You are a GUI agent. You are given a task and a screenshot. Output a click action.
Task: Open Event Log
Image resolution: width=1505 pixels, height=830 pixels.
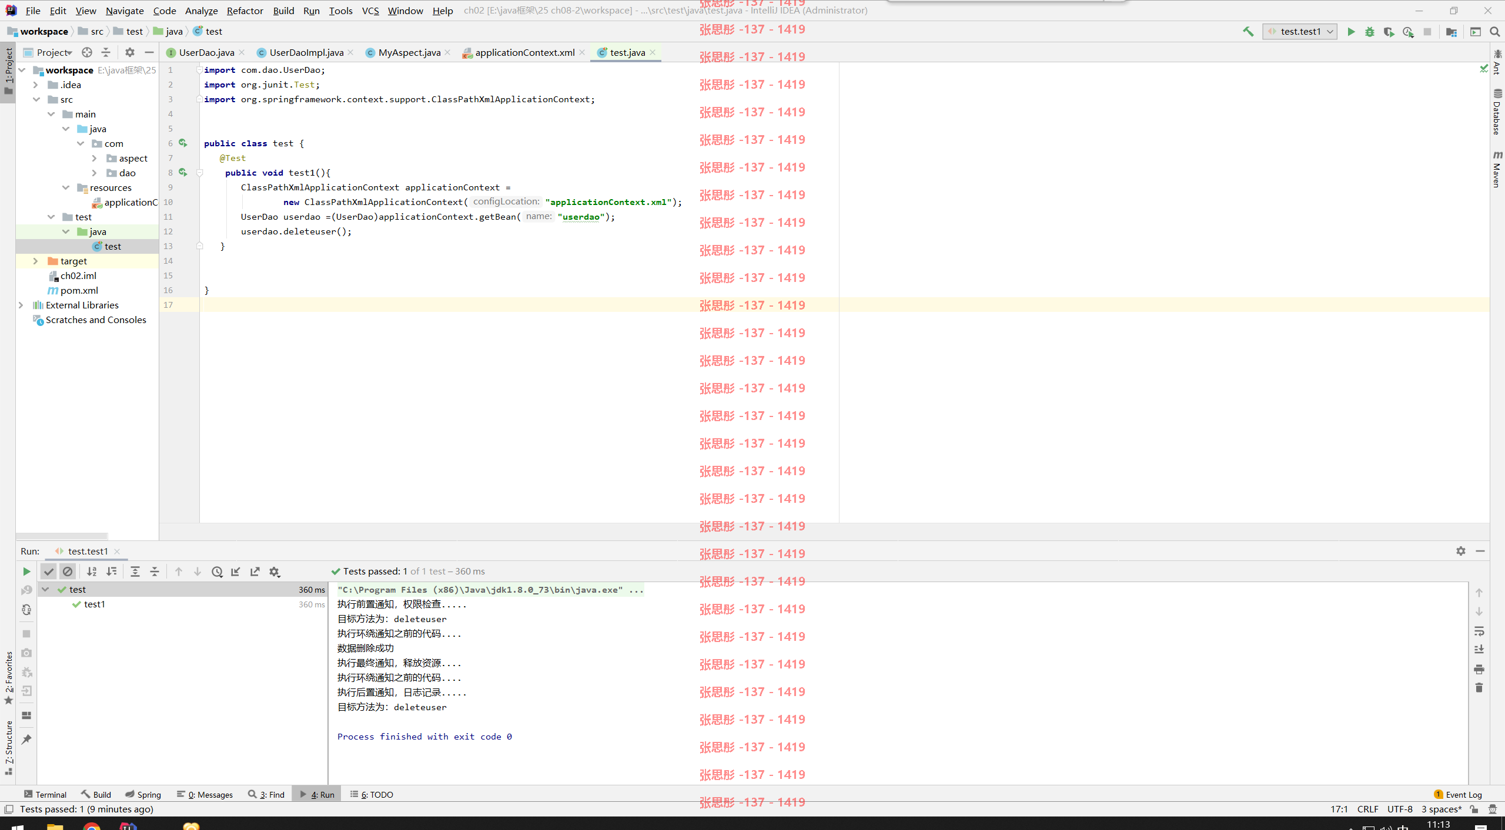[1458, 794]
